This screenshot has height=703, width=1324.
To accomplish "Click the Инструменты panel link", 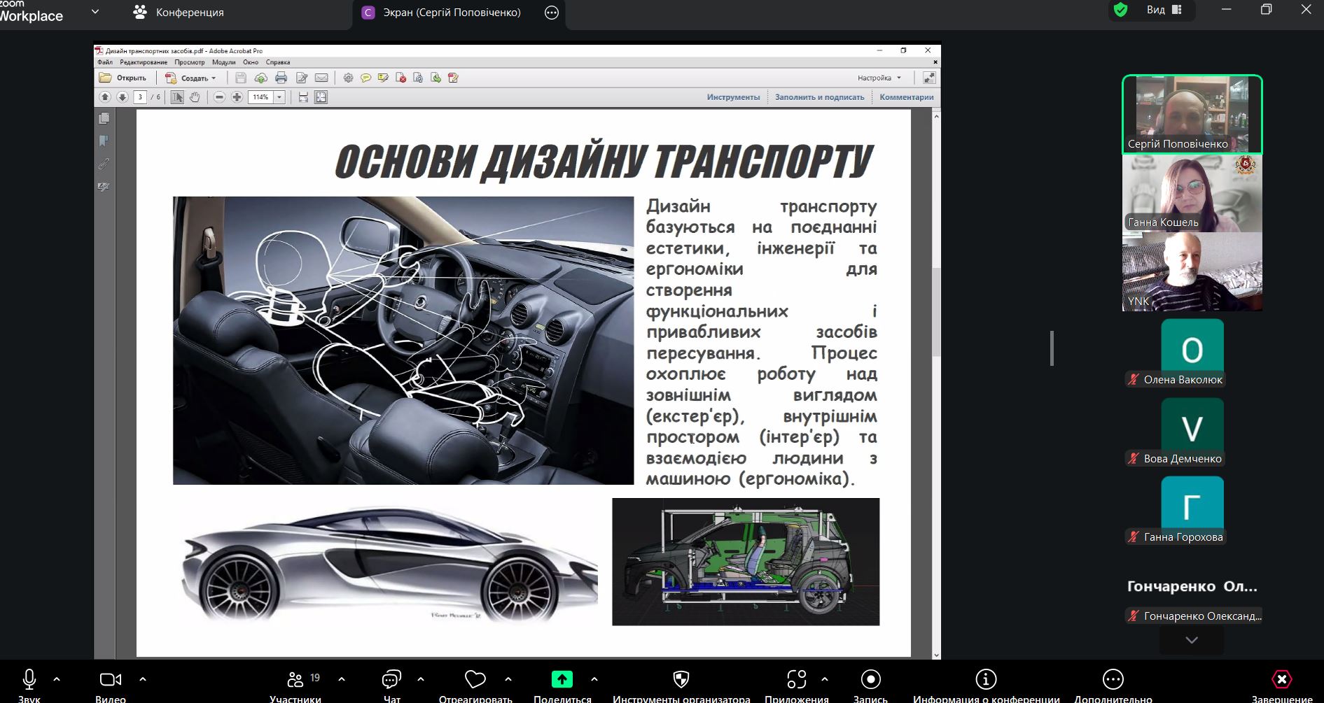I will tap(733, 97).
